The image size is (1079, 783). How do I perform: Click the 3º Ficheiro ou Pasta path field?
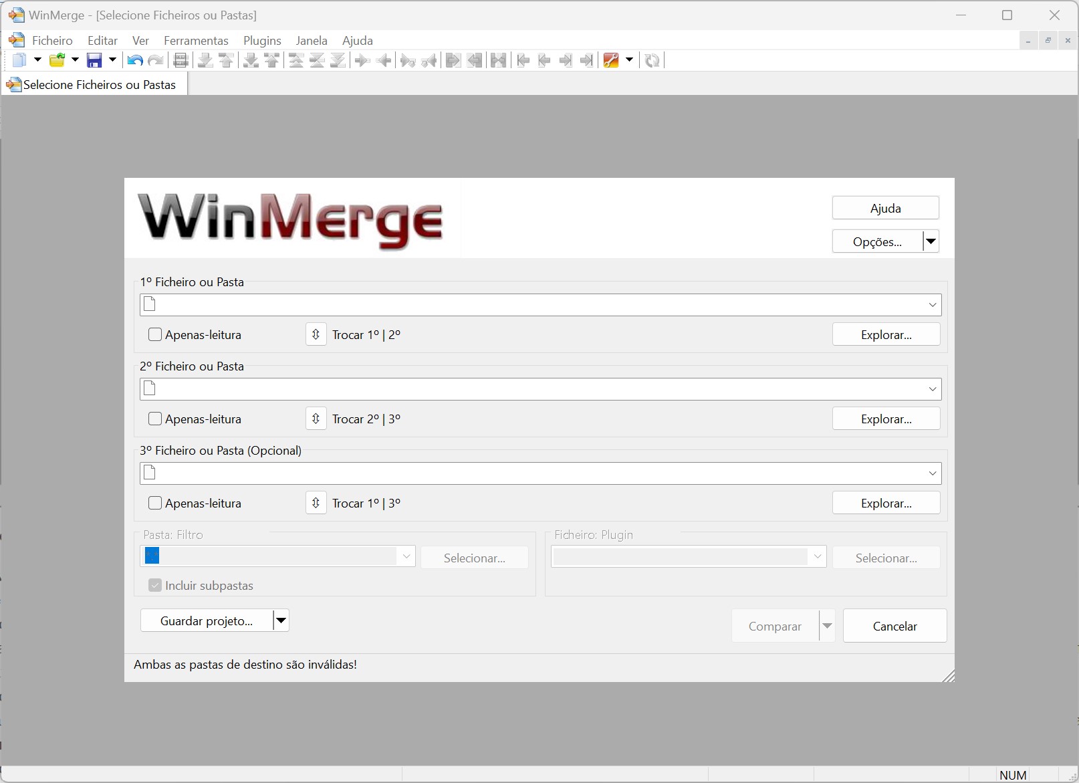pos(535,473)
